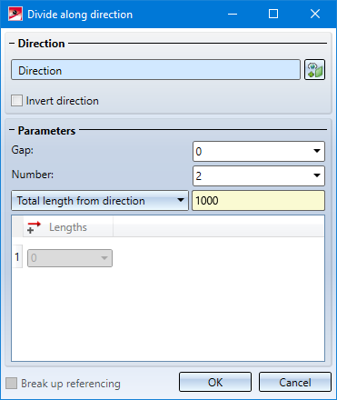Image resolution: width=337 pixels, height=400 pixels.
Task: Click into the 1000 length field
Action: 258,200
